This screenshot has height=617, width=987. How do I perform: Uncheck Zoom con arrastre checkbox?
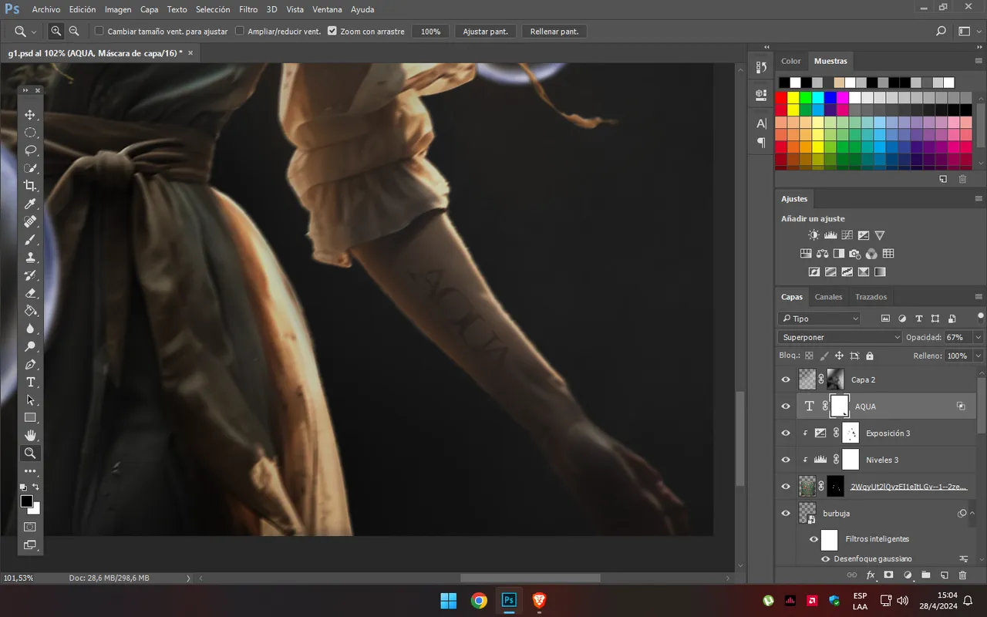(332, 32)
